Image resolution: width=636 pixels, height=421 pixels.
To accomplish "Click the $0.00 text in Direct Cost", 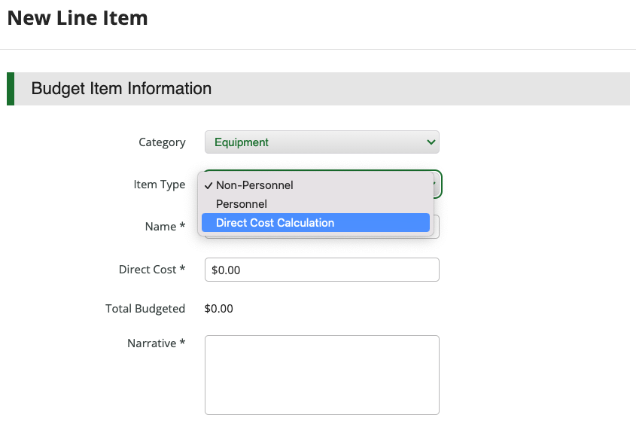I will (x=226, y=270).
